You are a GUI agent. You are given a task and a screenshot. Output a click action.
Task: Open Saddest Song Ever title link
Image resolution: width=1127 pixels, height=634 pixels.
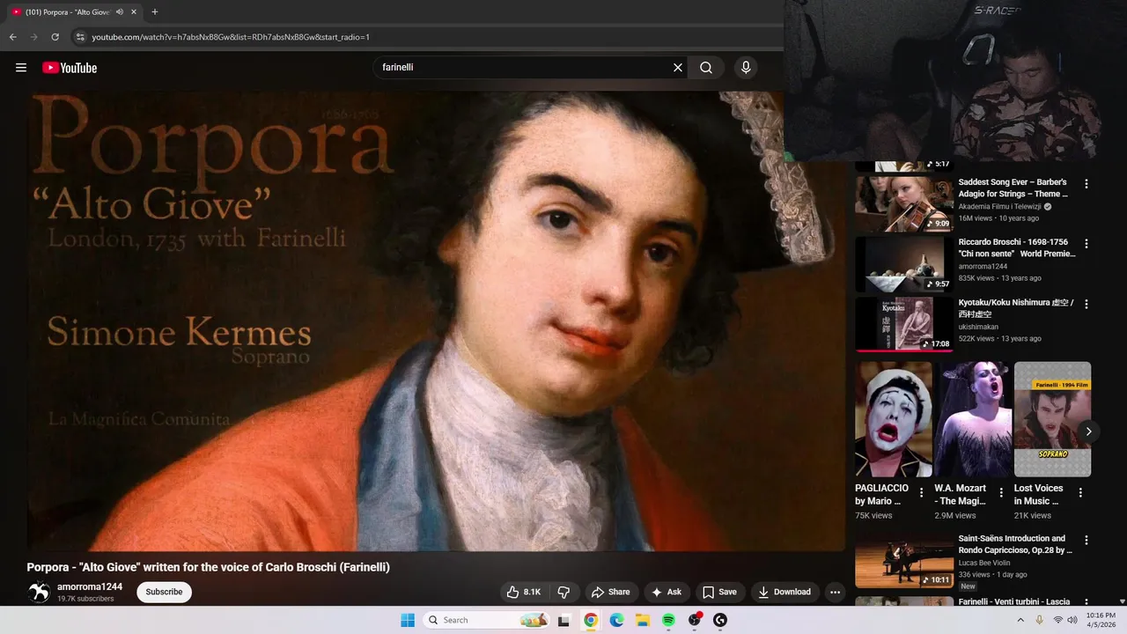(x=1013, y=188)
